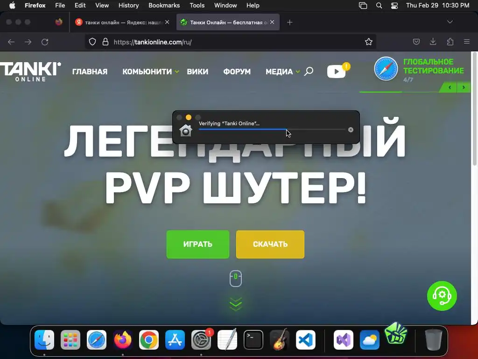478x359 pixels.
Task: Open Visual Studio Code from dock
Action: coord(306,340)
